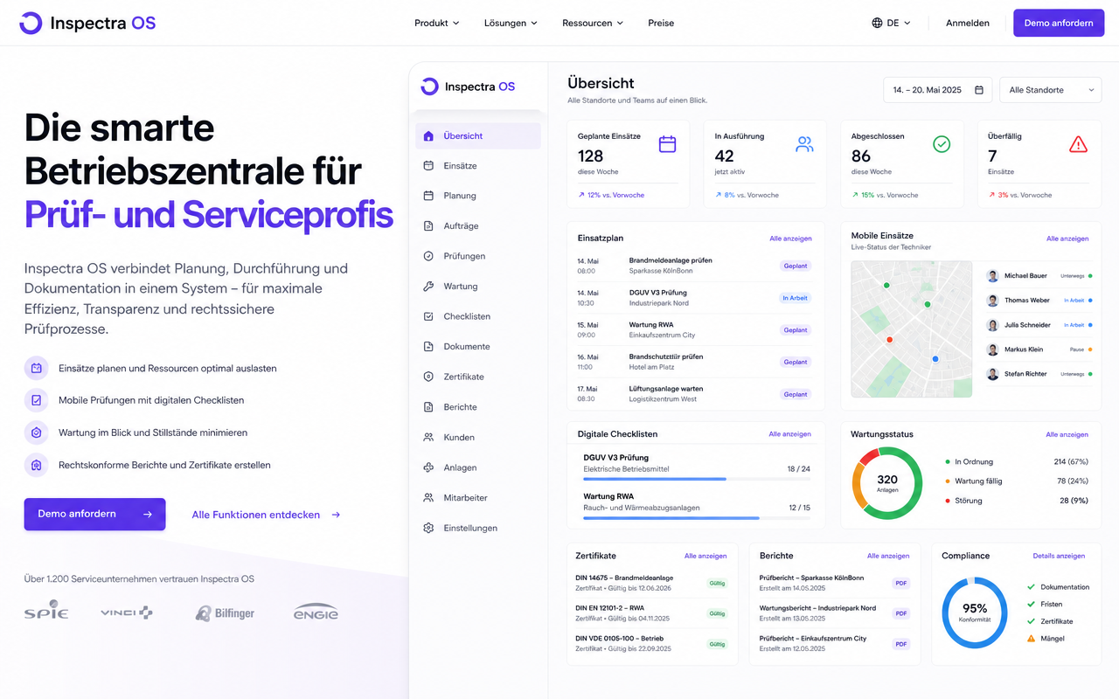This screenshot has width=1119, height=699.
Task: Click the 95% Konformität ring chart
Action: point(975,612)
